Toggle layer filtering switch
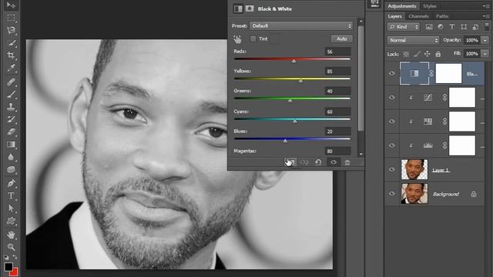Viewport: 493px width, 277px height. pyautogui.click(x=487, y=26)
